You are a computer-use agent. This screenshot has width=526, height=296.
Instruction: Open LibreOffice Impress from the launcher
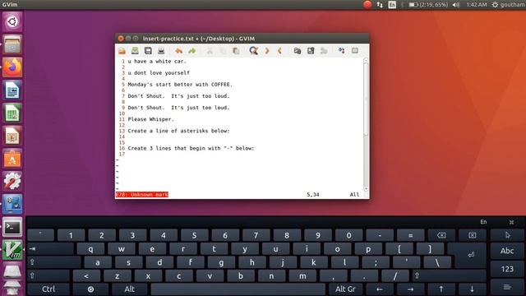[12, 136]
